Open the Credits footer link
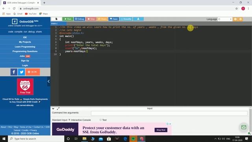Image resolution: width=252 pixels, height=142 pixels. [25, 130]
